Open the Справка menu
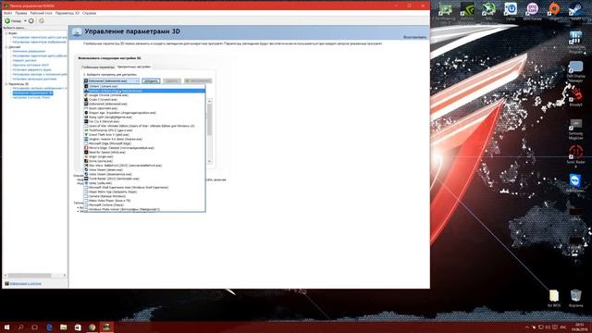Viewport: 592px width, 333px height. tap(89, 13)
